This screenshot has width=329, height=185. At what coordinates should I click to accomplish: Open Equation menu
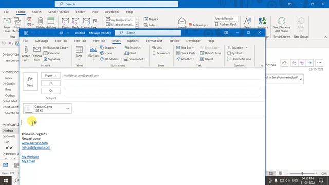[x=237, y=48]
